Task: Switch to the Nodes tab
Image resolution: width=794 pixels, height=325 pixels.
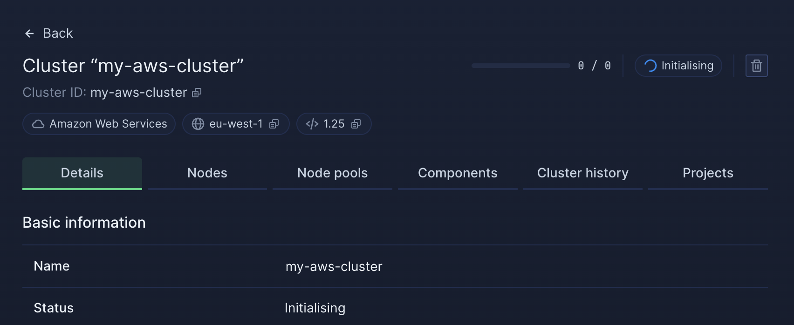Action: pos(207,173)
